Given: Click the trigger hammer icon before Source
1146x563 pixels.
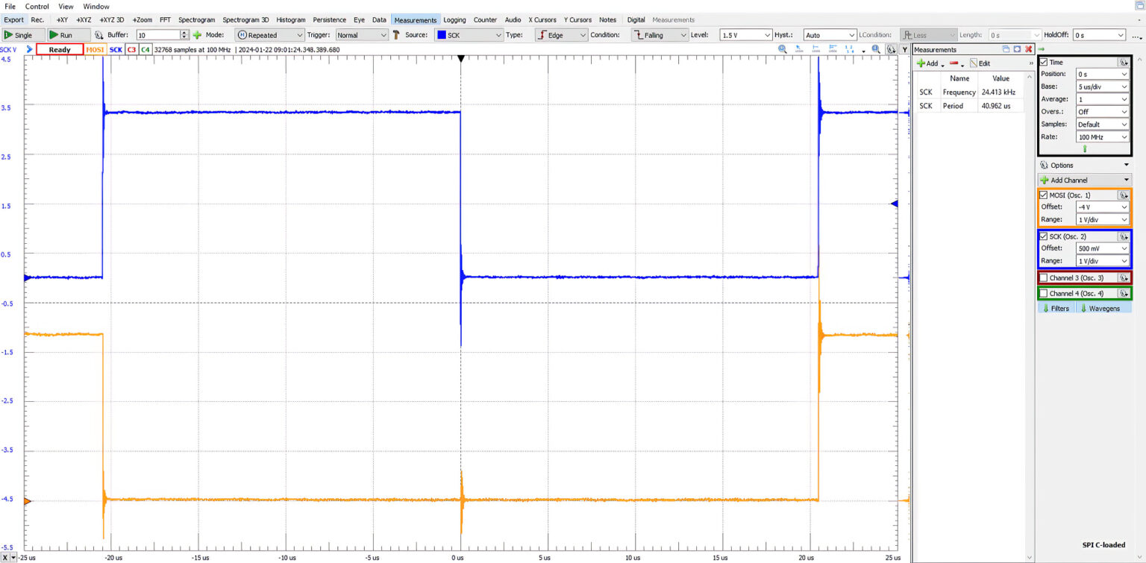Looking at the screenshot, I should click(396, 35).
